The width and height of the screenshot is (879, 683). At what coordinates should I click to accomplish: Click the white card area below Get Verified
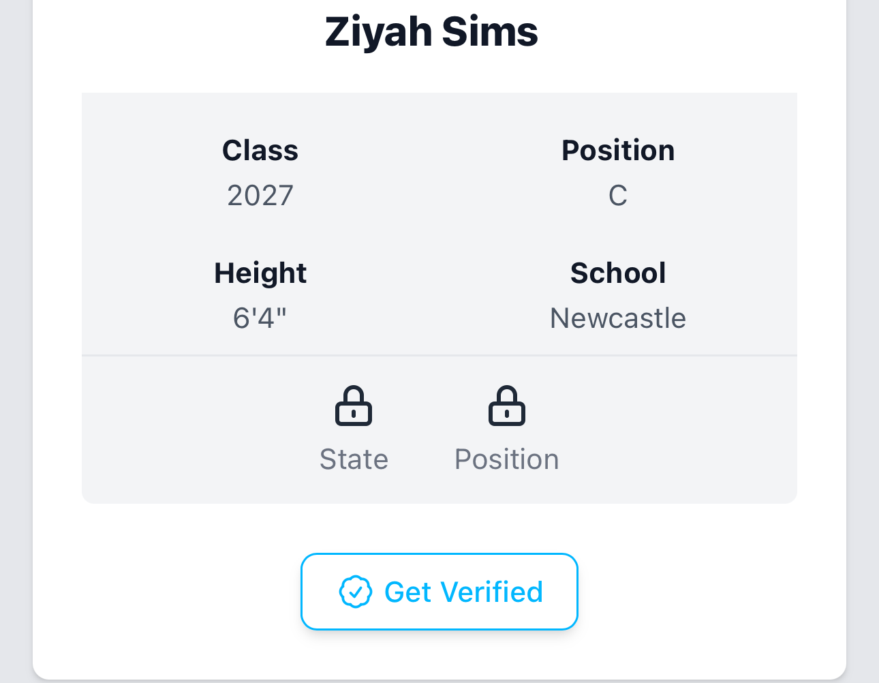coord(439,654)
